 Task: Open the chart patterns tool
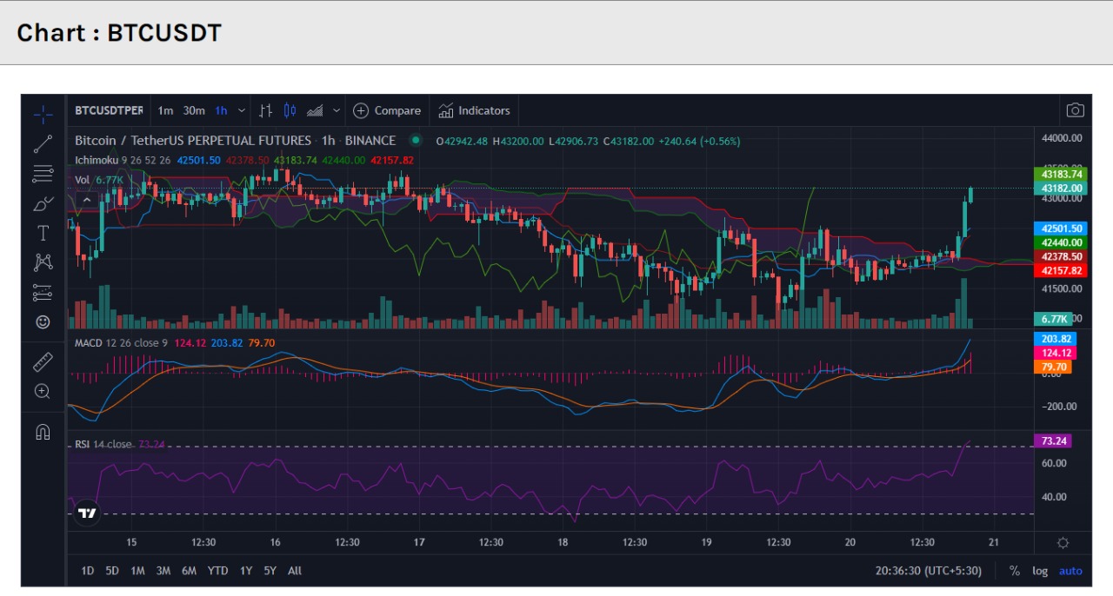click(x=43, y=262)
